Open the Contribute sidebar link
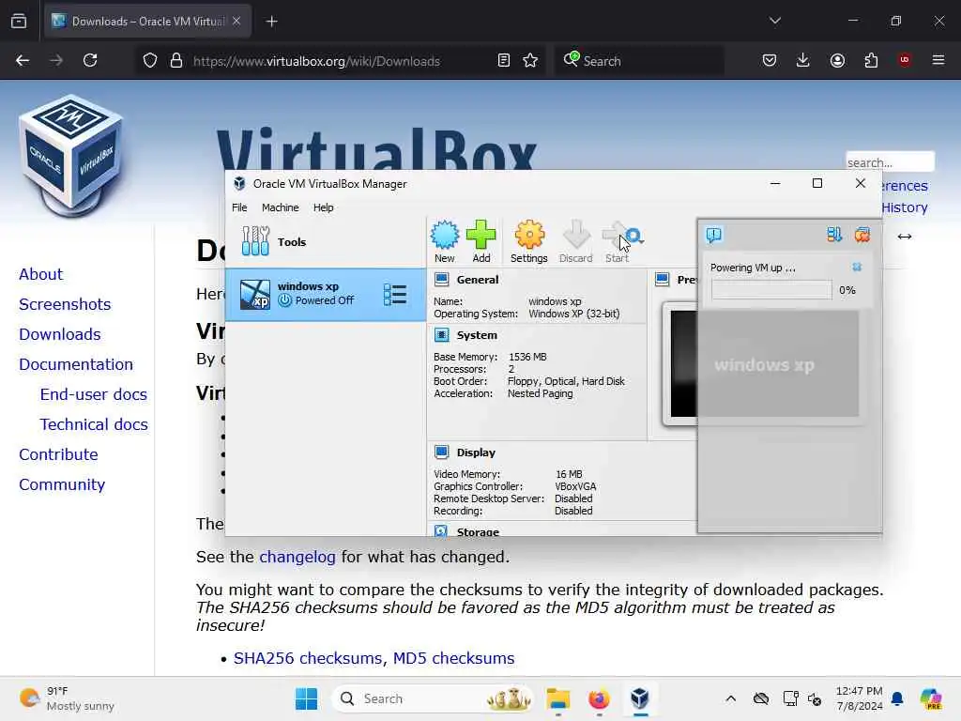961x721 pixels. coord(59,454)
